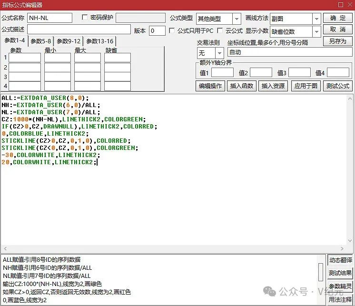Open the 交易法则 dropdown
The image size is (355, 306).
219,53
